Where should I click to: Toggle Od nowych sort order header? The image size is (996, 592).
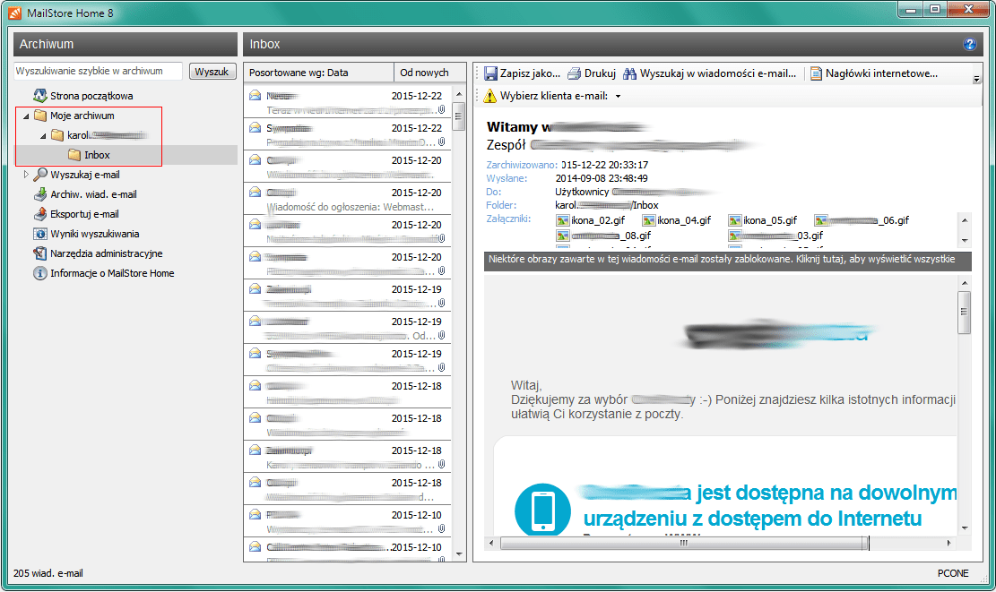pos(424,73)
